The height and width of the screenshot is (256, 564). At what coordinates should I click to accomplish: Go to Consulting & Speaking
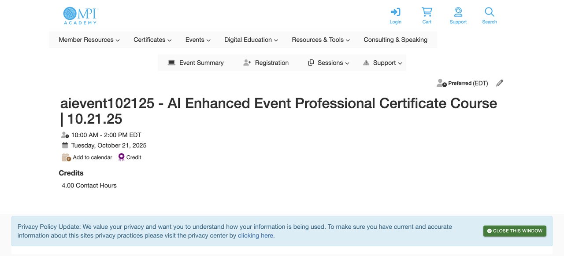395,40
